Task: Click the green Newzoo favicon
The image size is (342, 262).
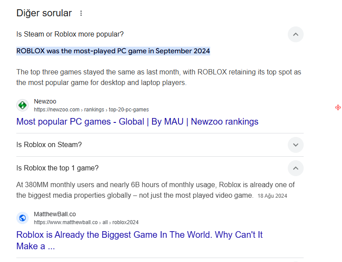Action: [22, 105]
